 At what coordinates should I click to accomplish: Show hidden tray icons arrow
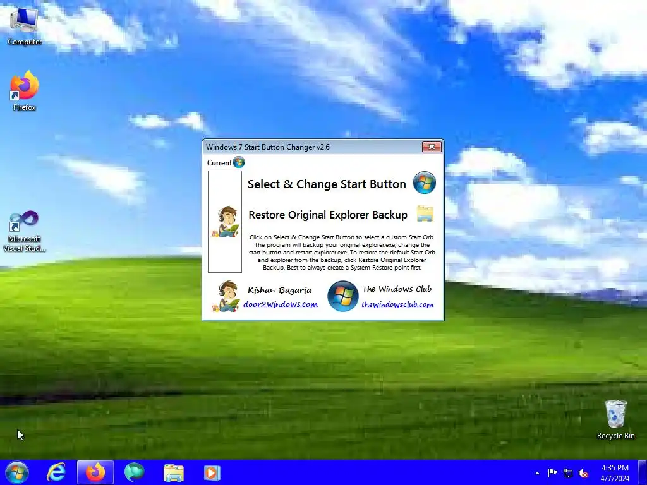point(537,473)
